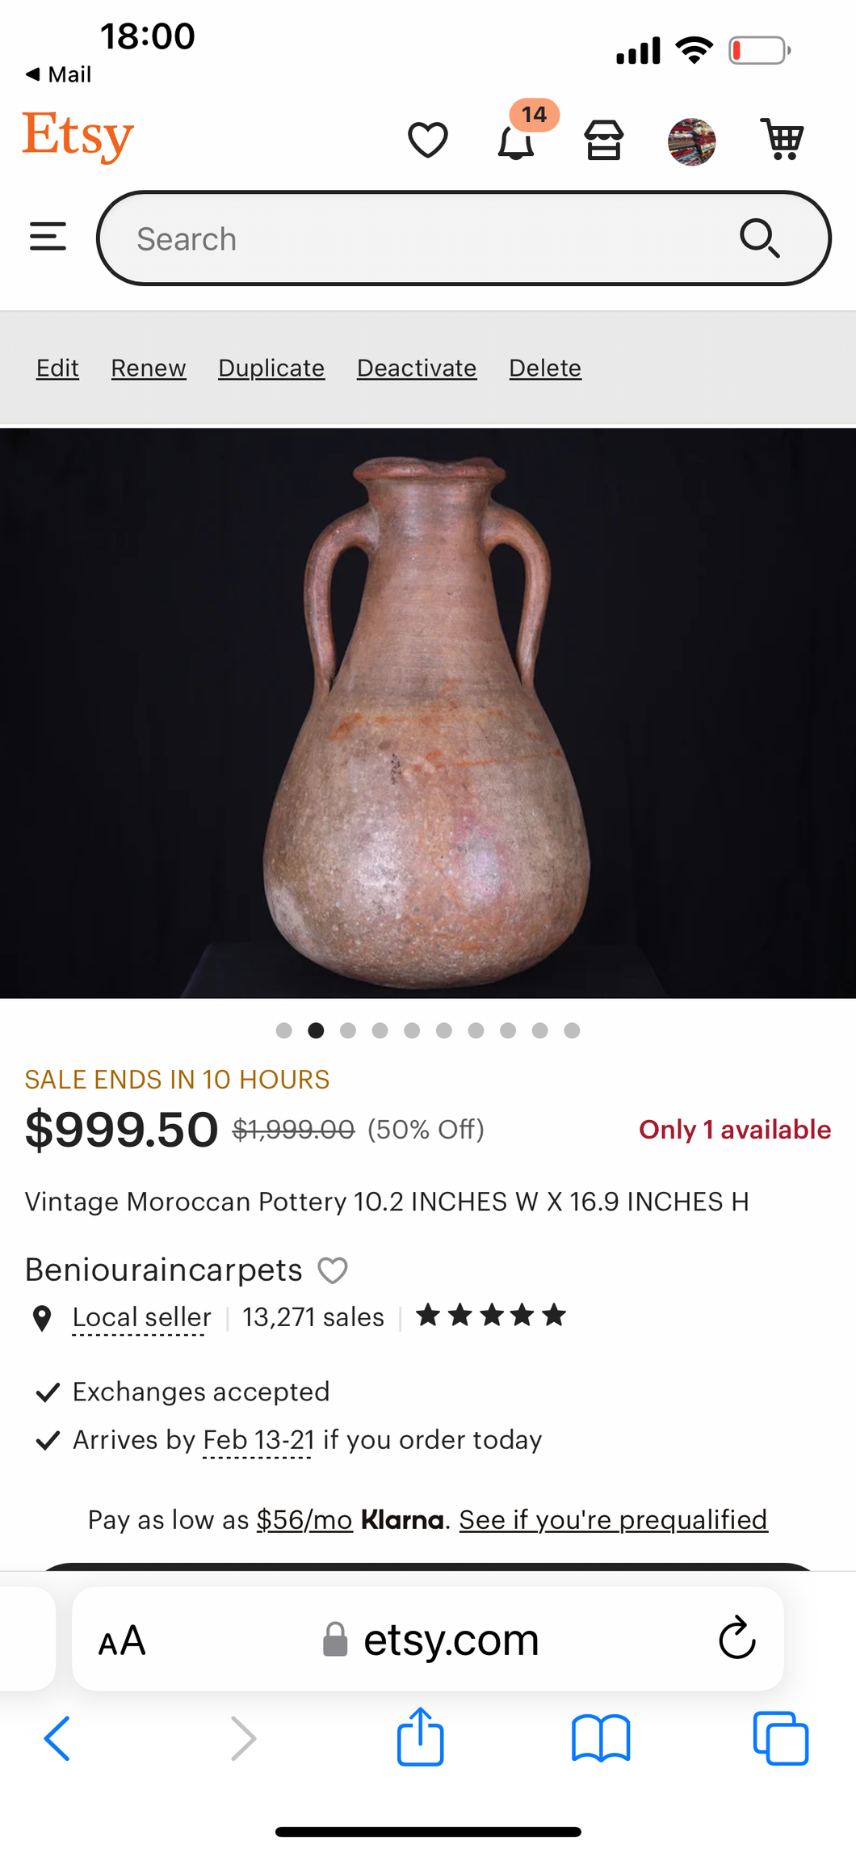This screenshot has height=1853, width=856.
Task: Jump to third image carousel dot
Action: 348,1030
